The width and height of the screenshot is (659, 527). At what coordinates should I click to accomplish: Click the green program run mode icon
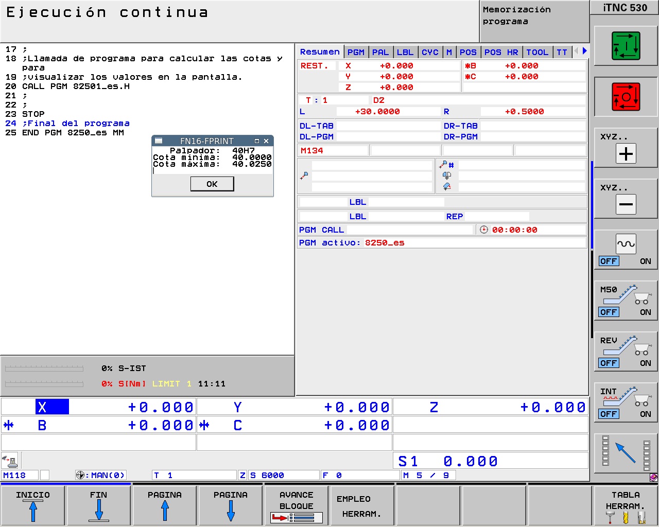coord(626,46)
